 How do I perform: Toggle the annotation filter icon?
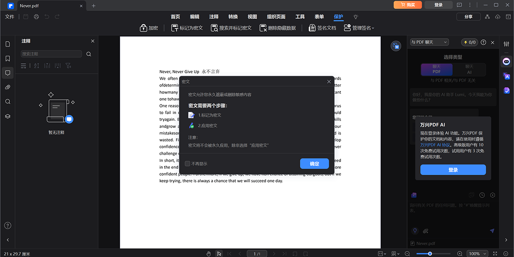68,66
